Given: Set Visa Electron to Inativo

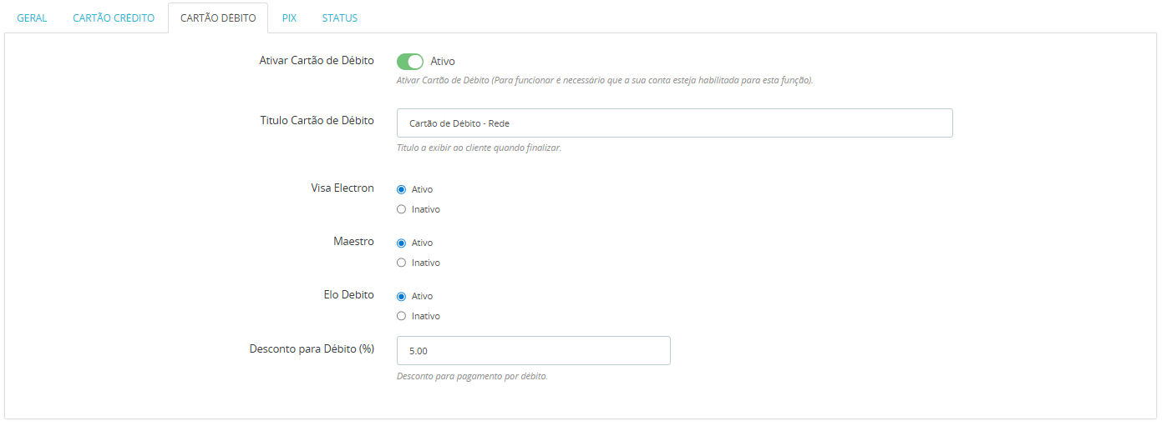Looking at the screenshot, I should (x=402, y=209).
